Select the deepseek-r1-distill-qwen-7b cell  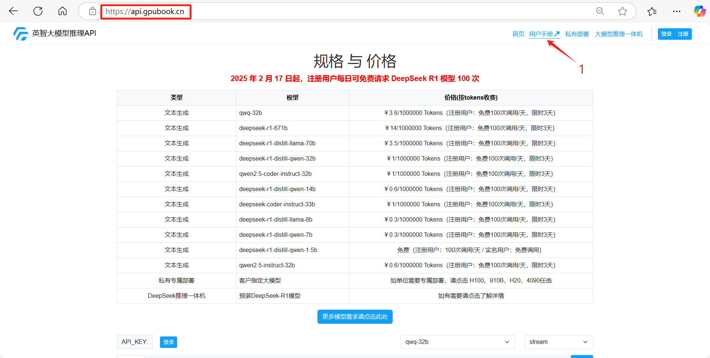(292, 235)
